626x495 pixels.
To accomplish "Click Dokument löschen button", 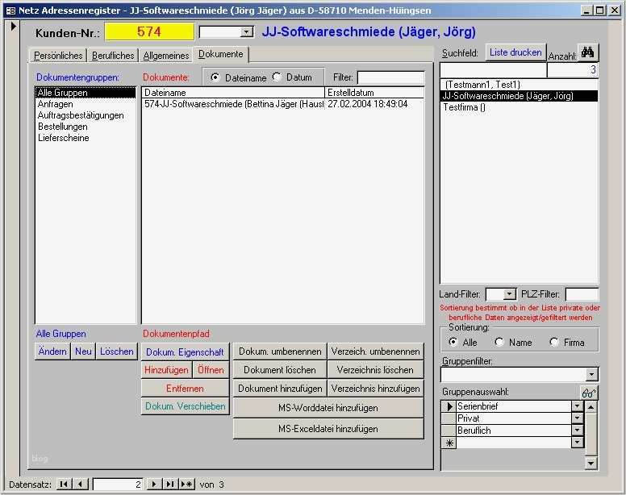I will 280,370.
